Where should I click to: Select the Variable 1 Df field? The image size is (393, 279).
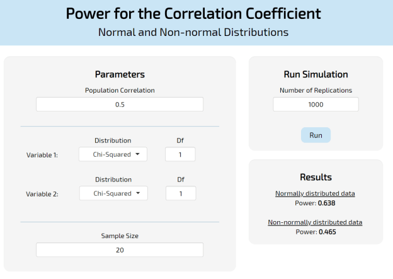coord(180,154)
